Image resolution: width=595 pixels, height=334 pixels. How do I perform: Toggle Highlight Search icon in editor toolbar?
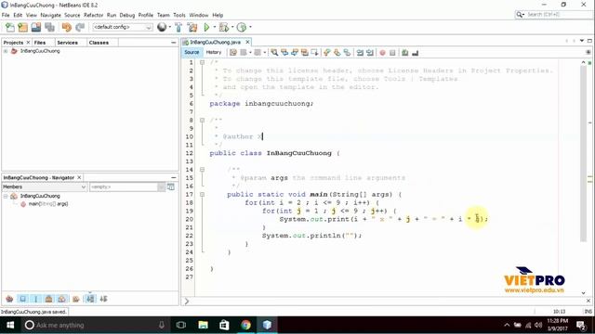click(x=304, y=53)
